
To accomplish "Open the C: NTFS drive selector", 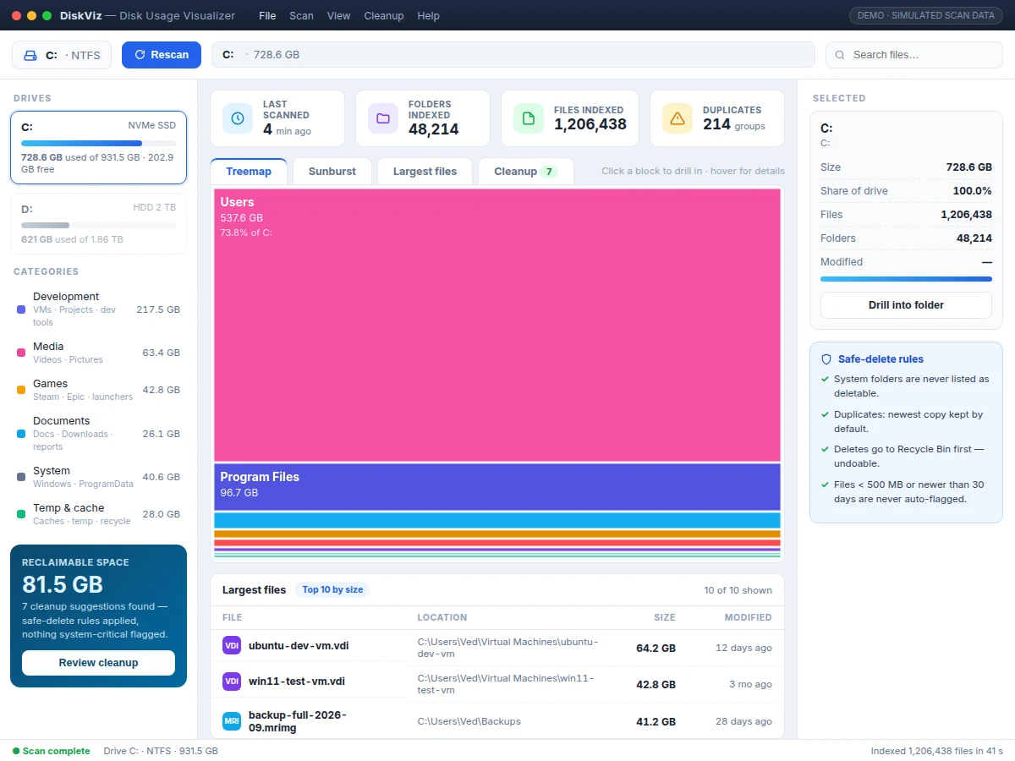I will tap(62, 55).
